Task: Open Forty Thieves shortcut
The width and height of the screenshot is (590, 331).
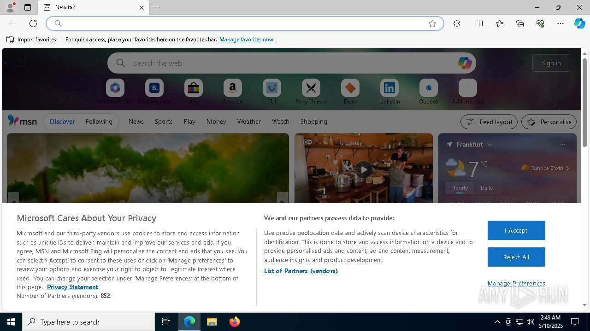Action: 311,91
